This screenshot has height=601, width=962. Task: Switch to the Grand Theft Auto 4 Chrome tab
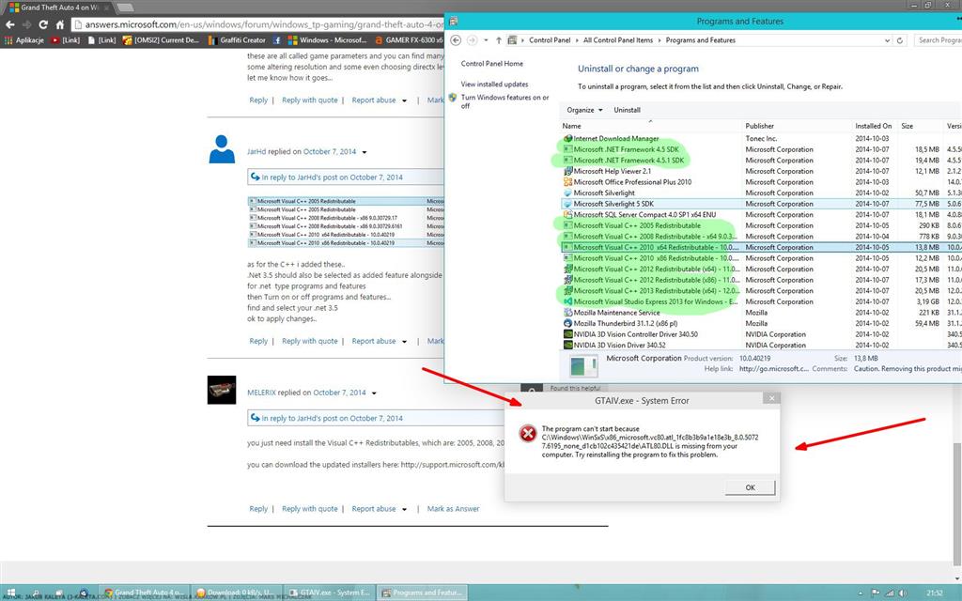(57, 8)
